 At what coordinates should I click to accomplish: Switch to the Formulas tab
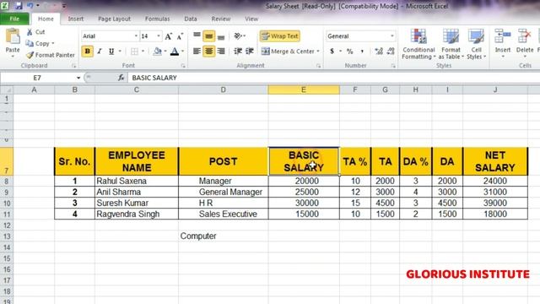point(158,19)
